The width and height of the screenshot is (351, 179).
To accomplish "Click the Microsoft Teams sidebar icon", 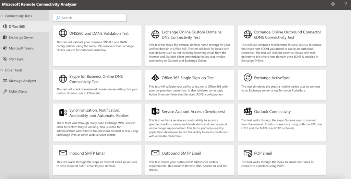I will tap(5, 48).
